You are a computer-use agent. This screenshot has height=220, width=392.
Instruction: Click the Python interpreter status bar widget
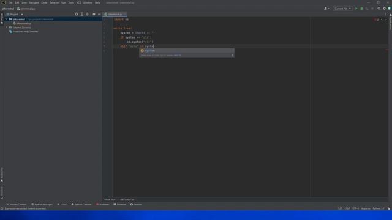point(379,208)
